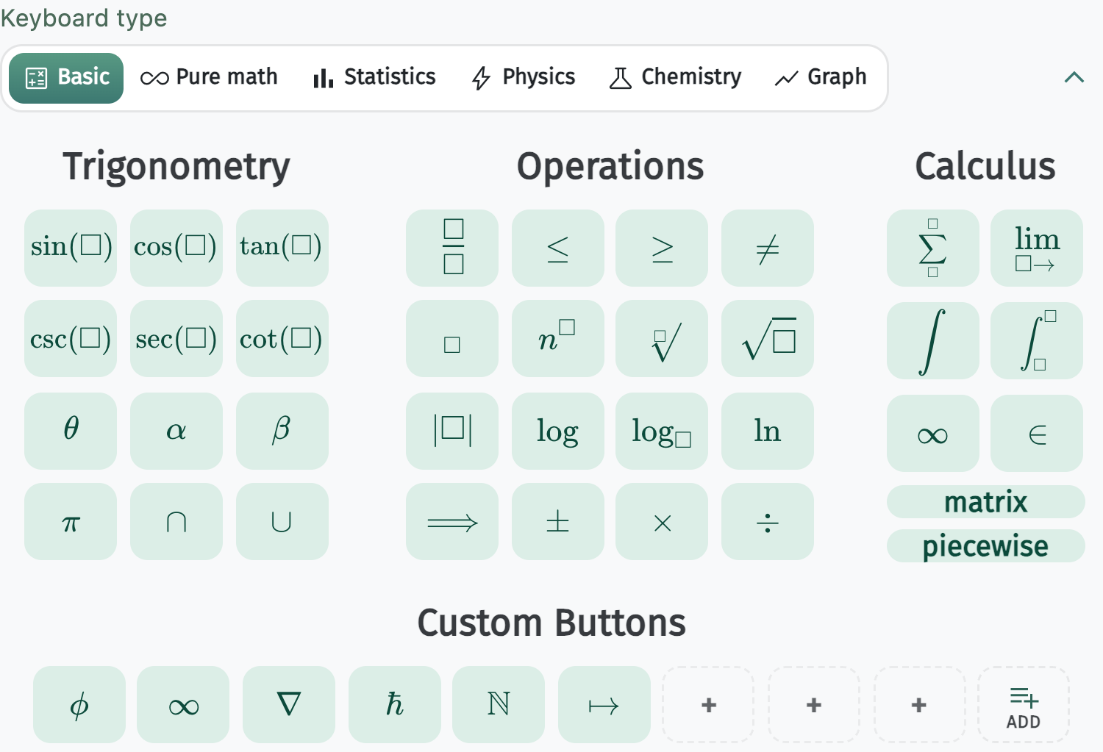
Task: Insert the custom maps-to arrow
Action: click(x=604, y=704)
